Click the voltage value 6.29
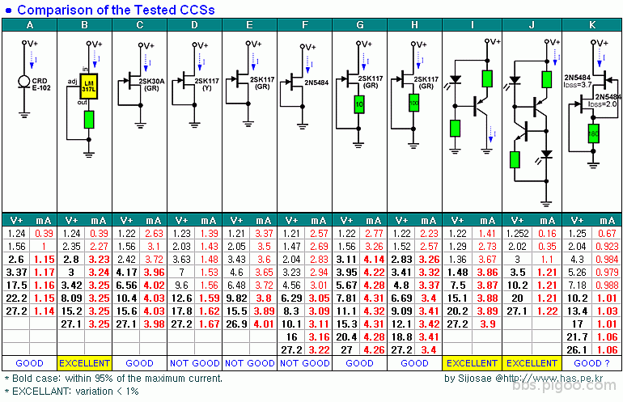The height and width of the screenshot is (402, 623). click(x=291, y=298)
